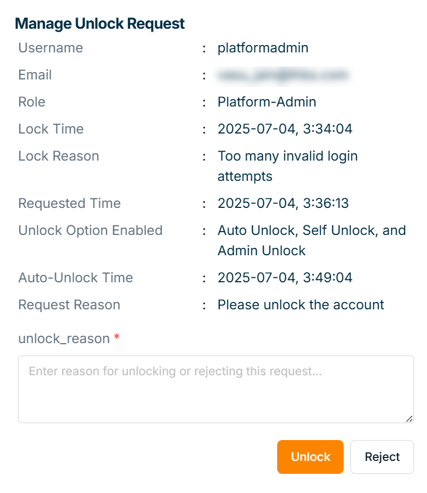Click the Platform-Admin role value
The image size is (427, 493).
click(x=267, y=102)
